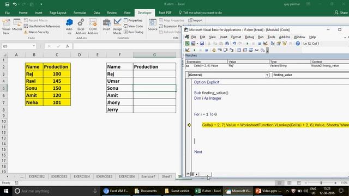349x196 pixels.
Task: Toggle Design Mode in Excel Controls group
Action: point(117,27)
